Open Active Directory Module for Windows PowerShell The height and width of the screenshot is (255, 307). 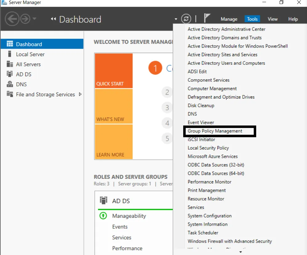237,46
